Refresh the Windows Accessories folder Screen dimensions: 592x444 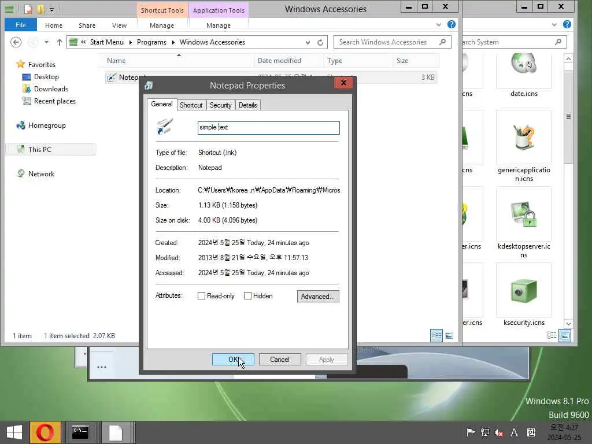(320, 42)
